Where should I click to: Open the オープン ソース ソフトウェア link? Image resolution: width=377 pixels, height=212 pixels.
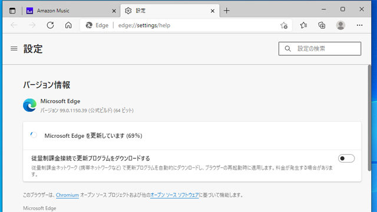(174, 195)
